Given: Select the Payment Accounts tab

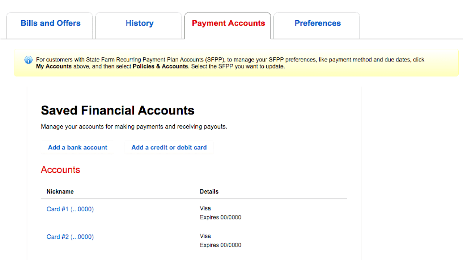Looking at the screenshot, I should click(228, 25).
